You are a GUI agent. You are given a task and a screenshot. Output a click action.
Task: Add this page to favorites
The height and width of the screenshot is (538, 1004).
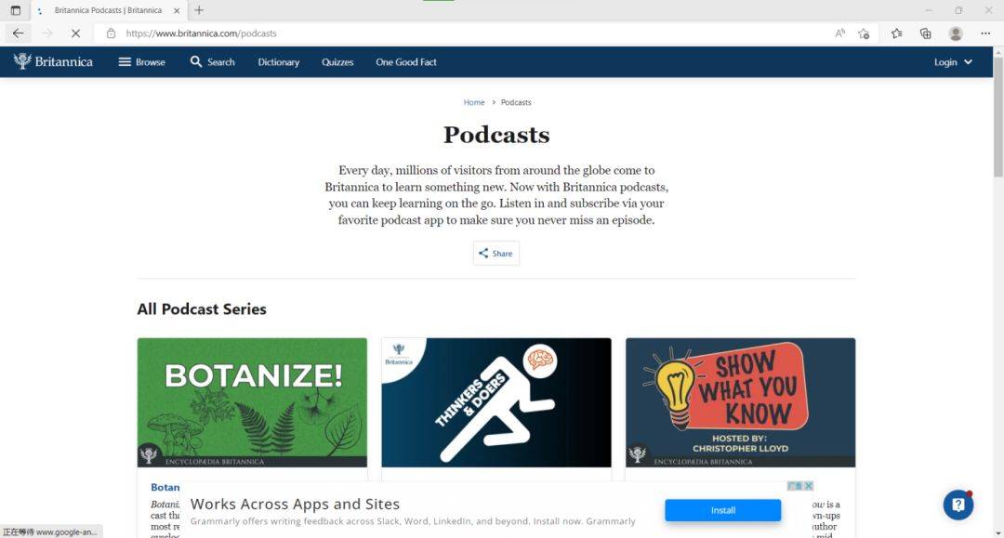pos(864,33)
